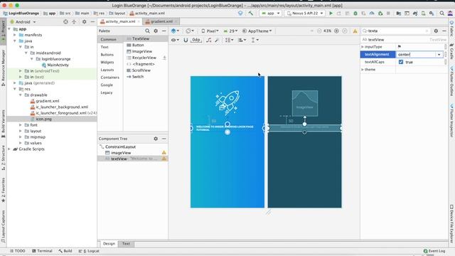Image resolution: width=455 pixels, height=256 pixels.
Task: Open the Pixel device dropdown
Action: coord(210,31)
